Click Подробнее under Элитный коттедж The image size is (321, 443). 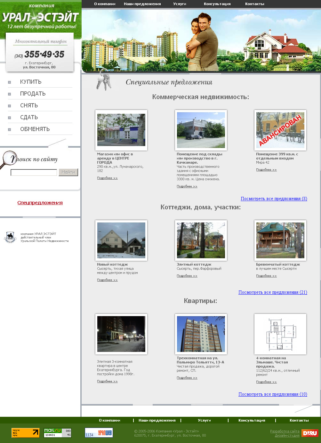[x=187, y=276]
